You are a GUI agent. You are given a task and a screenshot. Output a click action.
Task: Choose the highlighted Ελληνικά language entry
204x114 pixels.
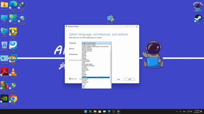[x=96, y=78]
